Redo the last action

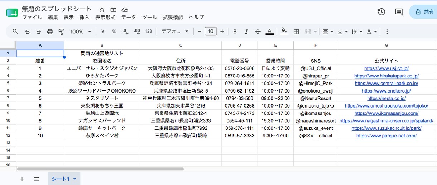point(39,32)
